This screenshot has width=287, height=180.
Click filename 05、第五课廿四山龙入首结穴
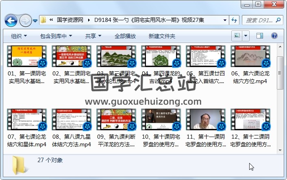[x=205, y=77]
